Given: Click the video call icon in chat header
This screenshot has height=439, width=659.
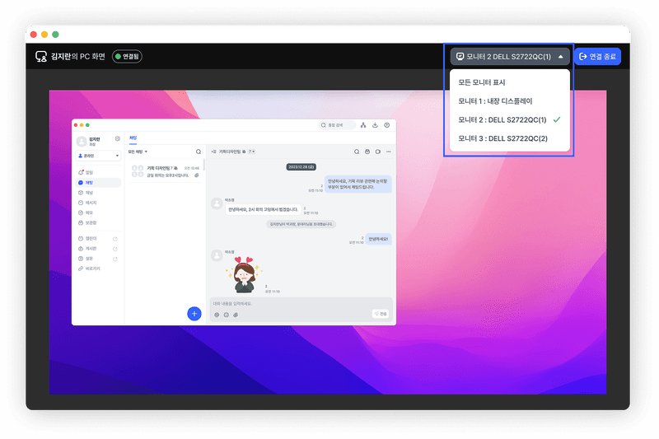Looking at the screenshot, I should [377, 152].
